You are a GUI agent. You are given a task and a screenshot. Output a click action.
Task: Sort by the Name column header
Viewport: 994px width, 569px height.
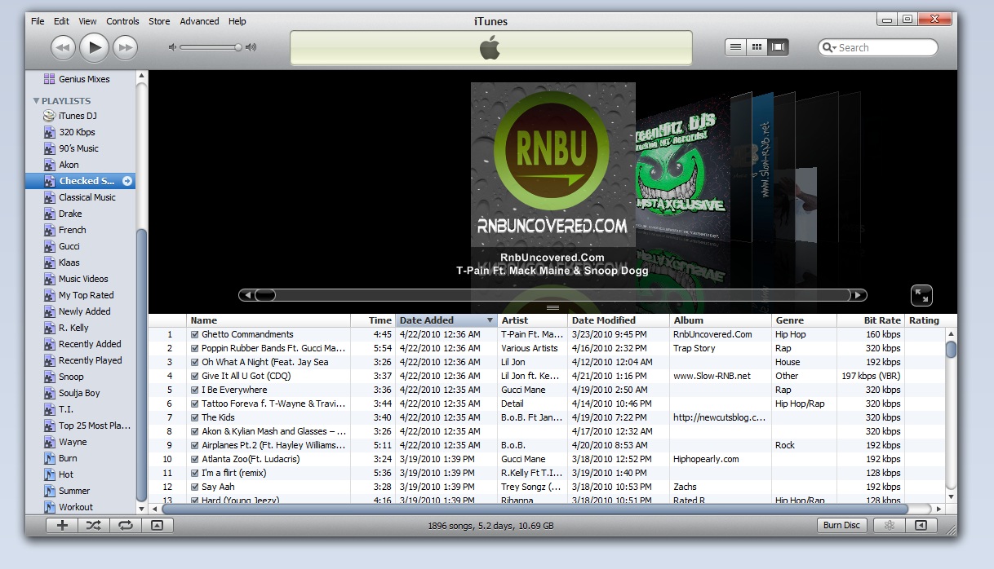[268, 320]
